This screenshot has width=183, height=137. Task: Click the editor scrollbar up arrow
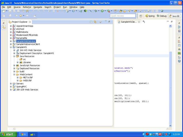(x=170, y=26)
